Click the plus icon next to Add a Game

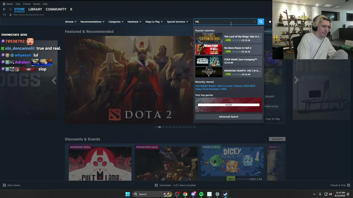point(4,185)
